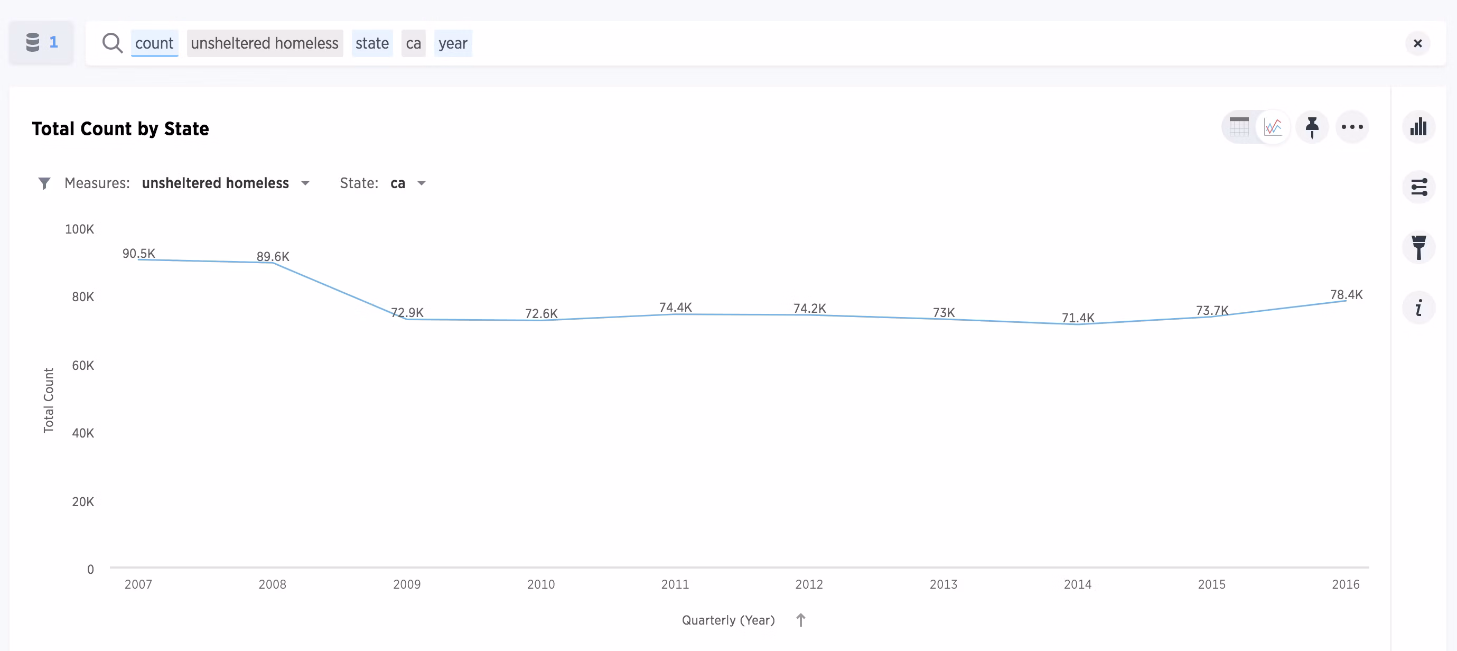Switch to line chart view

coord(1273,127)
